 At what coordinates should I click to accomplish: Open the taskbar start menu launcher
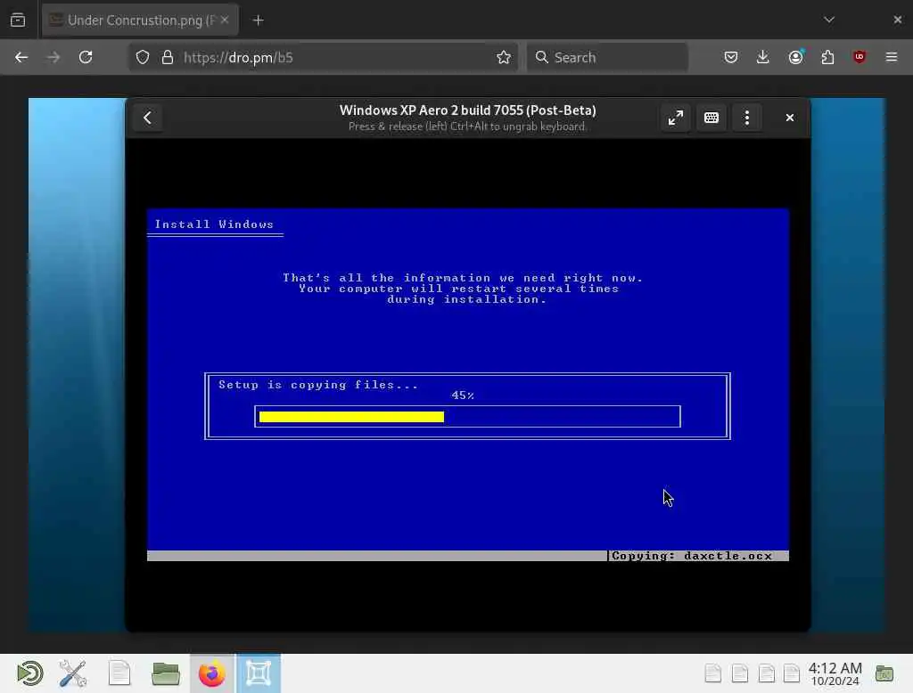click(x=29, y=673)
